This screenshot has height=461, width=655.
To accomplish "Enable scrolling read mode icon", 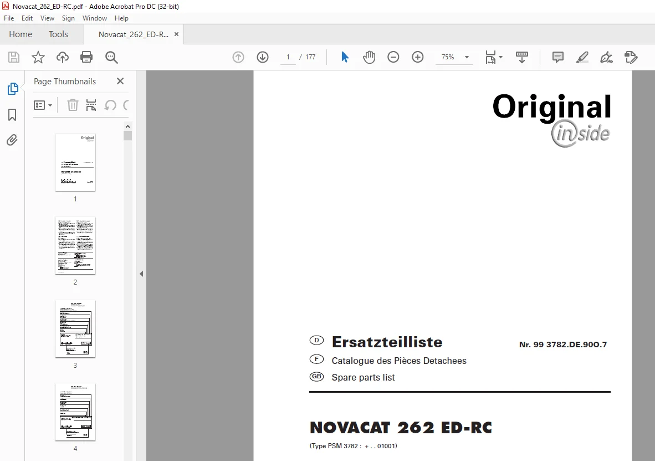I will (522, 57).
